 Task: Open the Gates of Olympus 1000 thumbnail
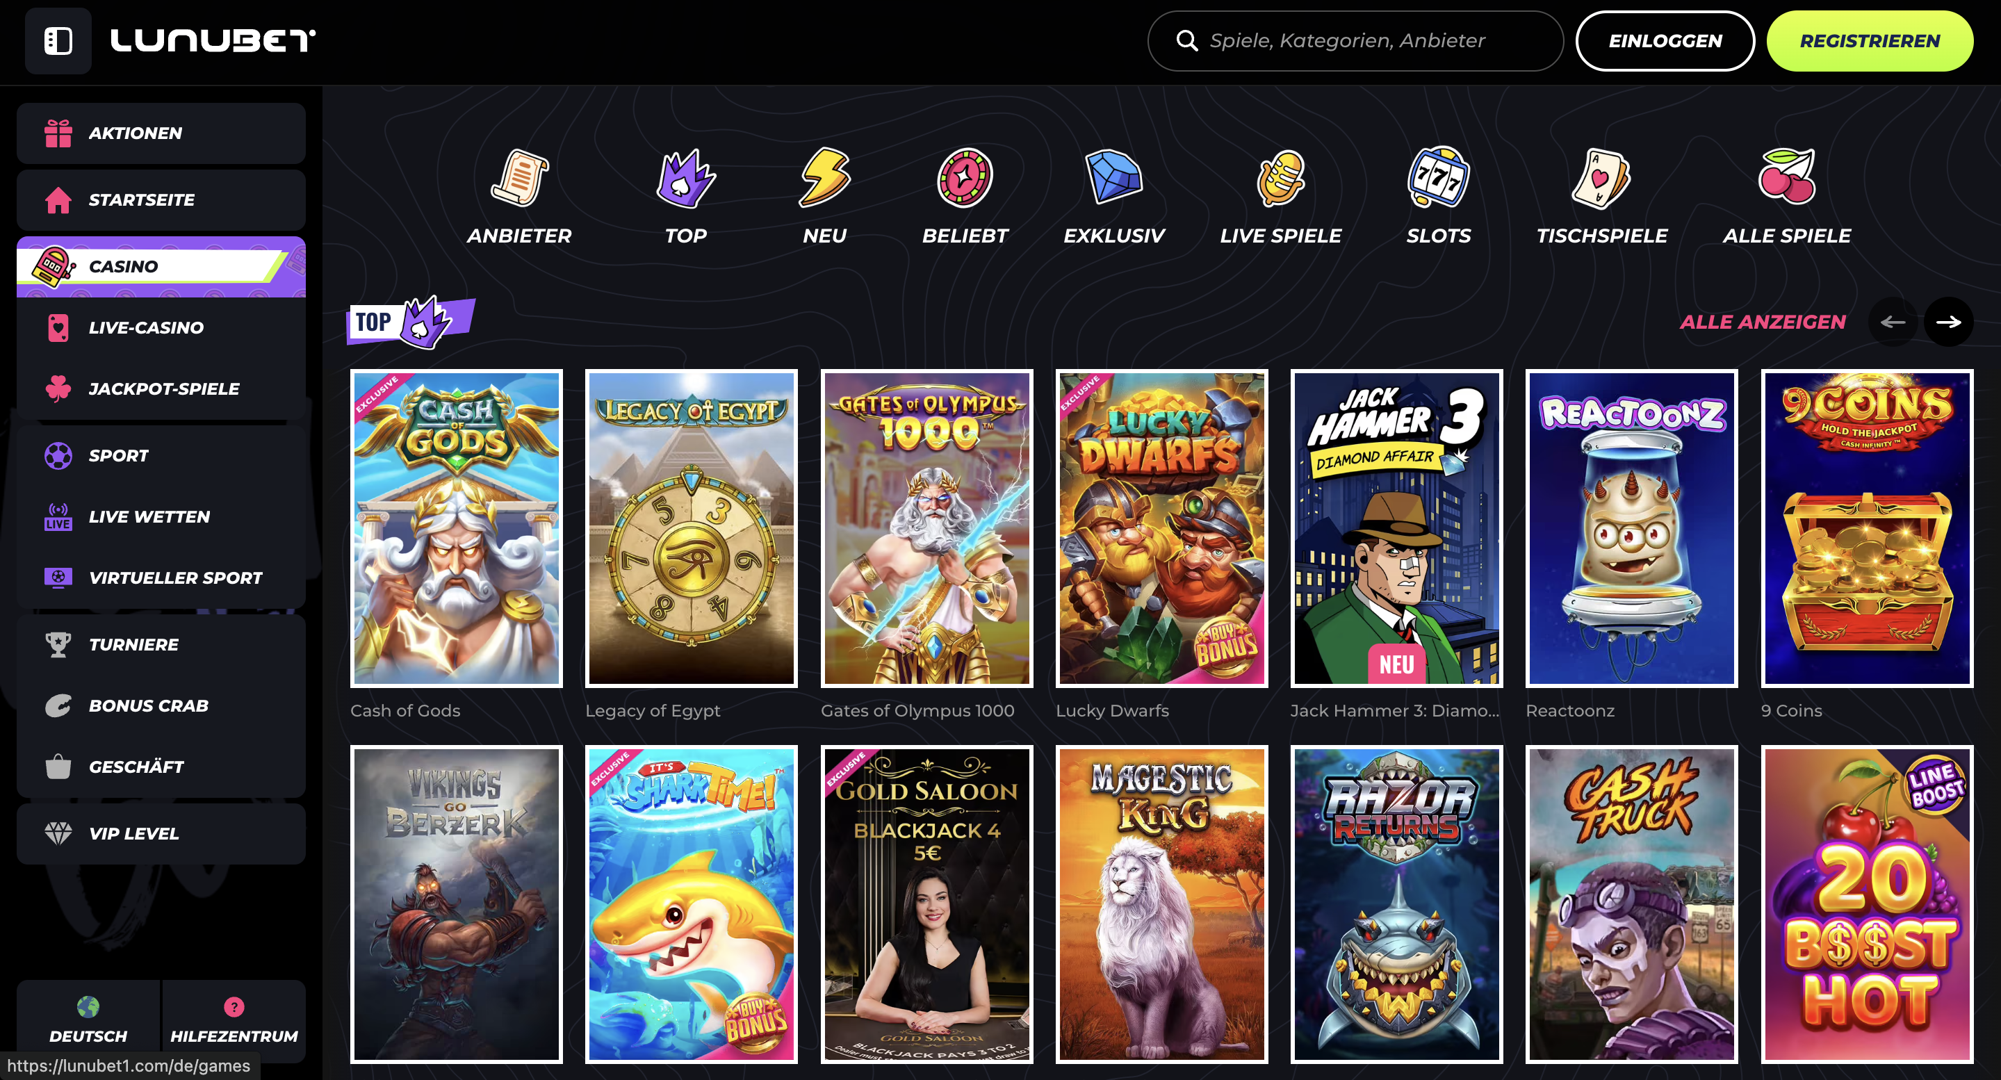point(926,528)
